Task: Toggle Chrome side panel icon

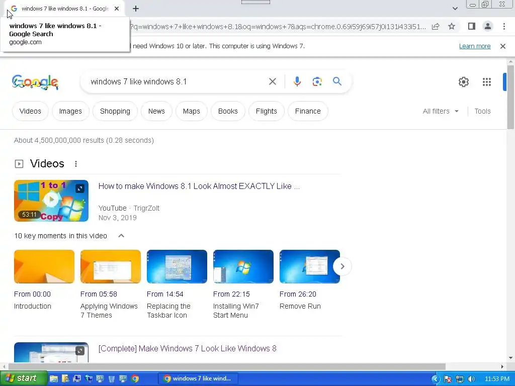Action: 472,26
